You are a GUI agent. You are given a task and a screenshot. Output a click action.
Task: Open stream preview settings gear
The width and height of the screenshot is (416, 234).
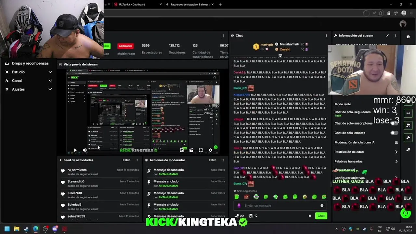pos(210,150)
